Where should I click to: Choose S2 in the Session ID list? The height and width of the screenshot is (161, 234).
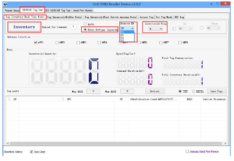click(x=127, y=38)
